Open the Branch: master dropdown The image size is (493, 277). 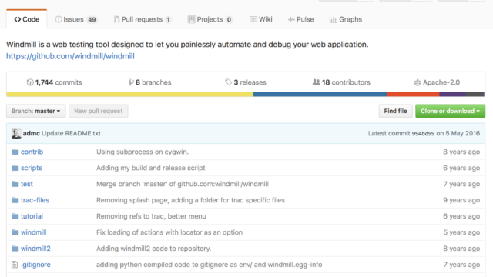(x=36, y=111)
